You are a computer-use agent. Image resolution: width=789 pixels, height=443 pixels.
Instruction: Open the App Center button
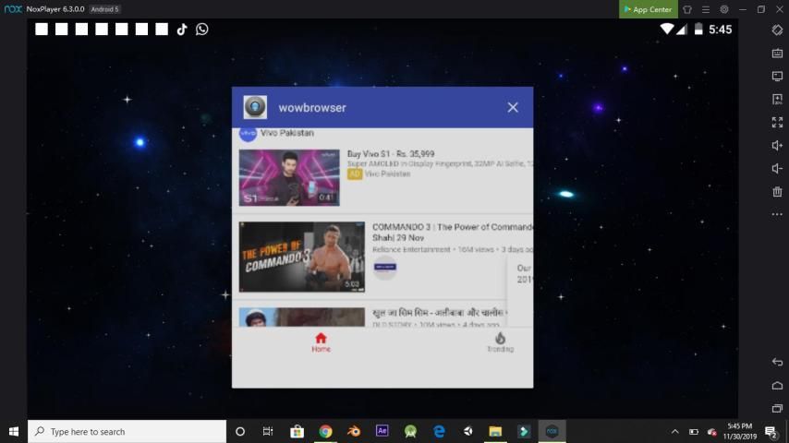[648, 9]
